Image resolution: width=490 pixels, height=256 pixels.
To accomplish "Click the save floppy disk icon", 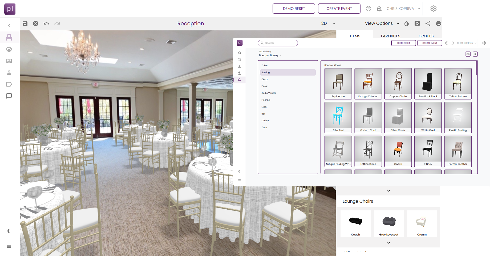I will point(25,23).
